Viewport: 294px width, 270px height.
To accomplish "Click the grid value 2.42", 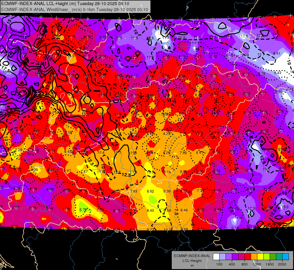I will [214, 56].
